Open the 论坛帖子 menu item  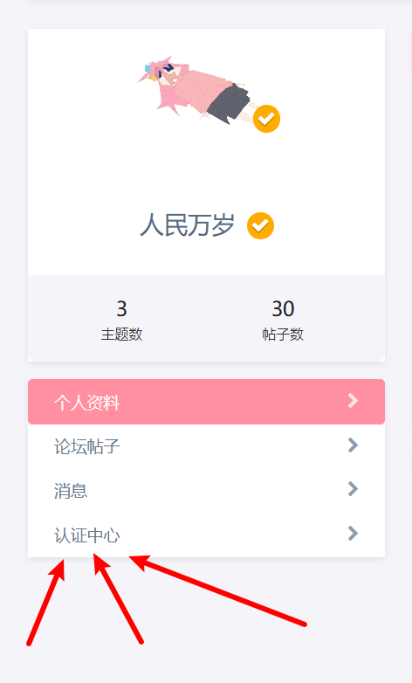coord(206,446)
